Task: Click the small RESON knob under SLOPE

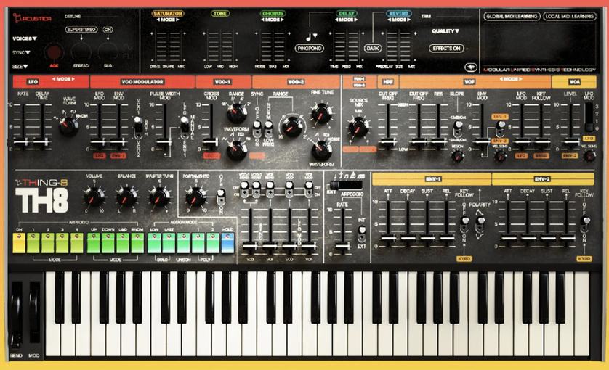Action: pyautogui.click(x=458, y=156)
